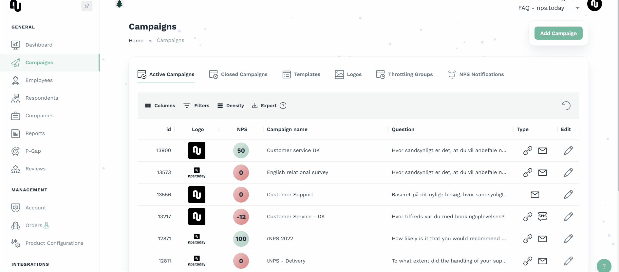
Task: Click the Export help question mark icon
Action: coord(283,106)
